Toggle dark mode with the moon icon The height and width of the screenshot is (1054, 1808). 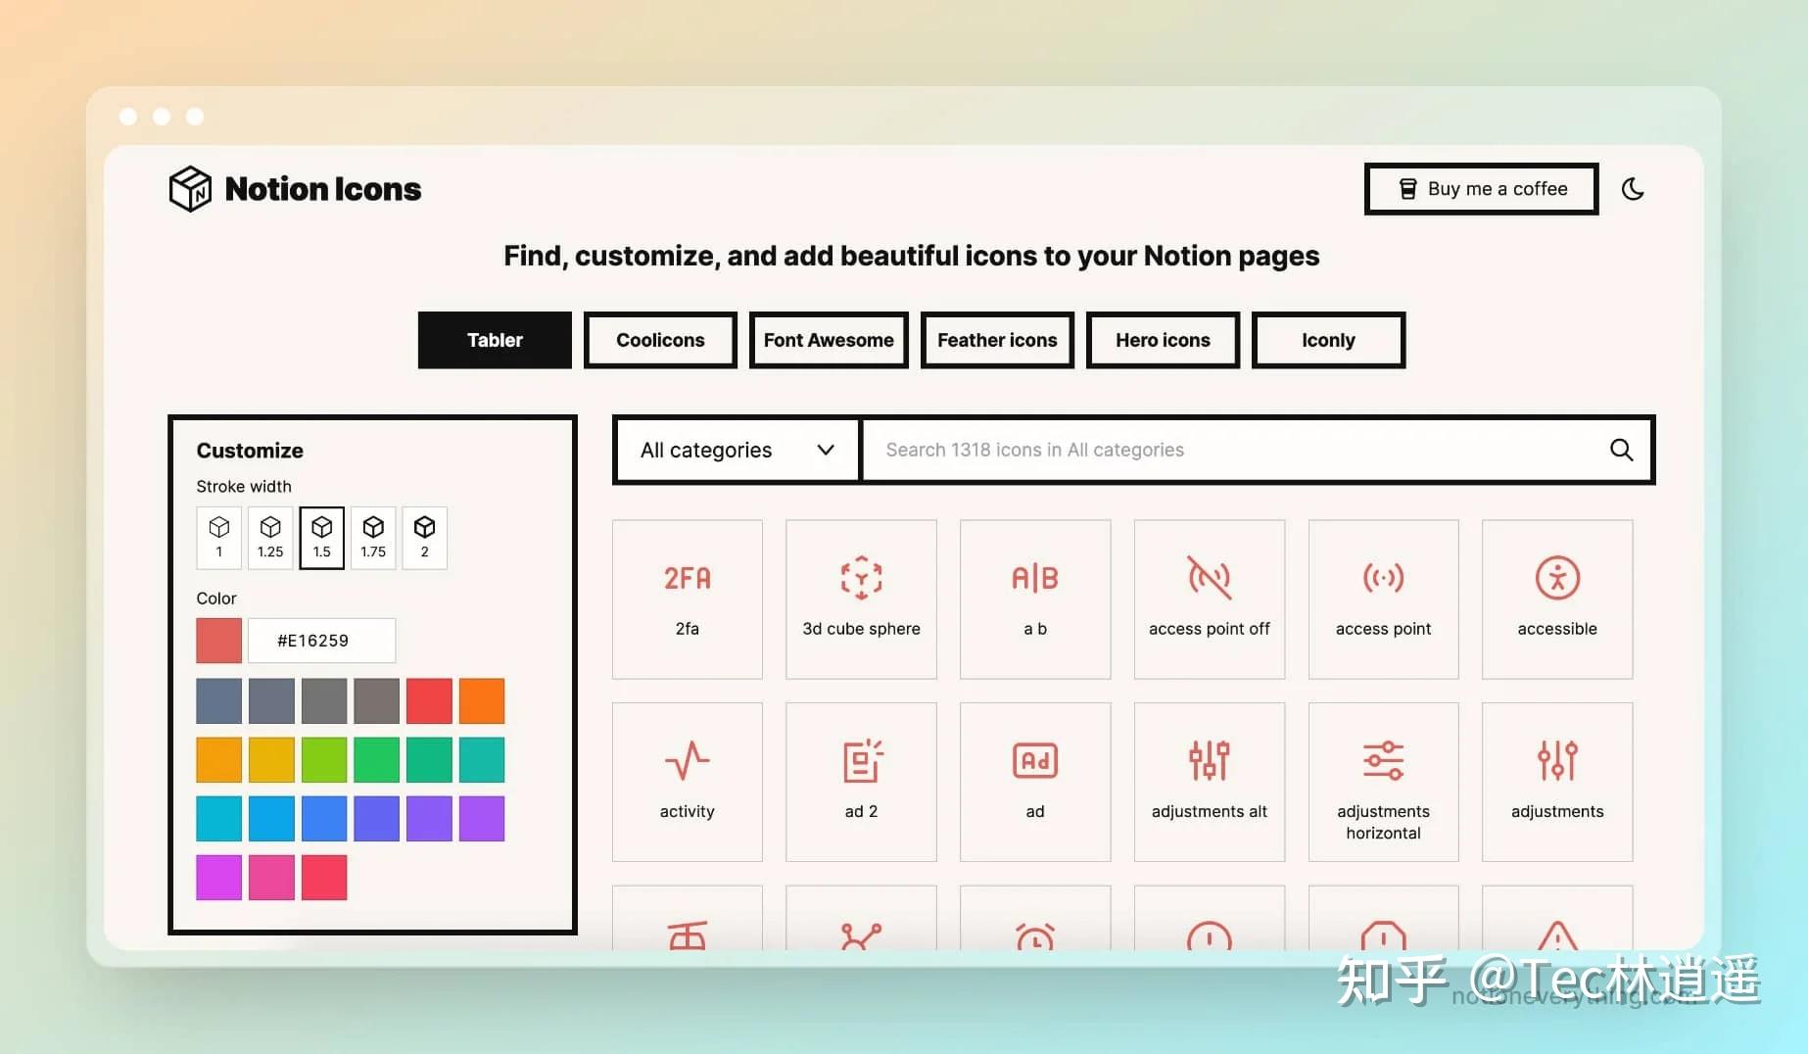[x=1633, y=189]
